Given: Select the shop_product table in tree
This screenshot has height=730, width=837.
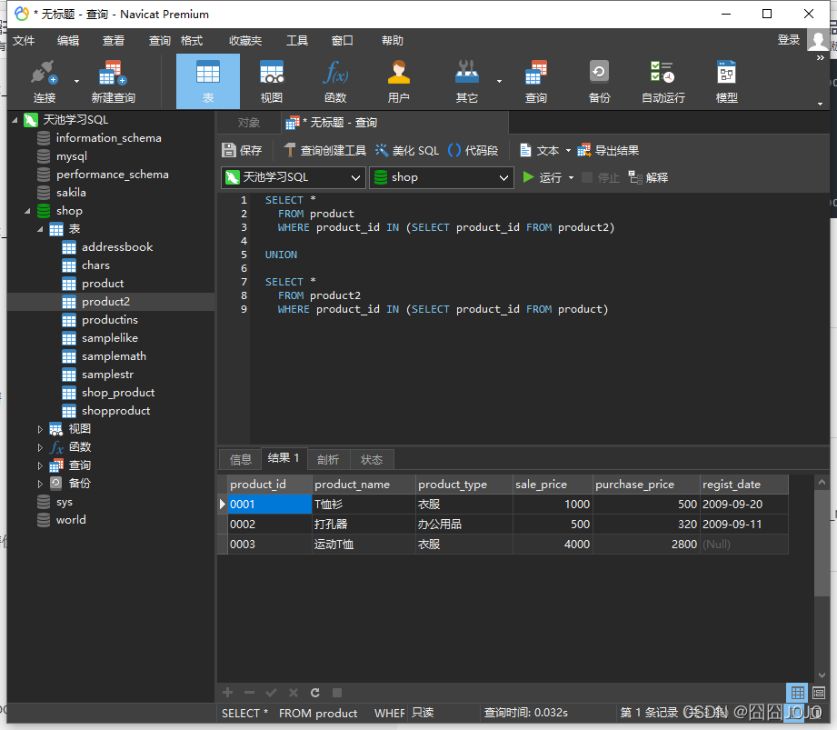Looking at the screenshot, I should click(x=118, y=393).
